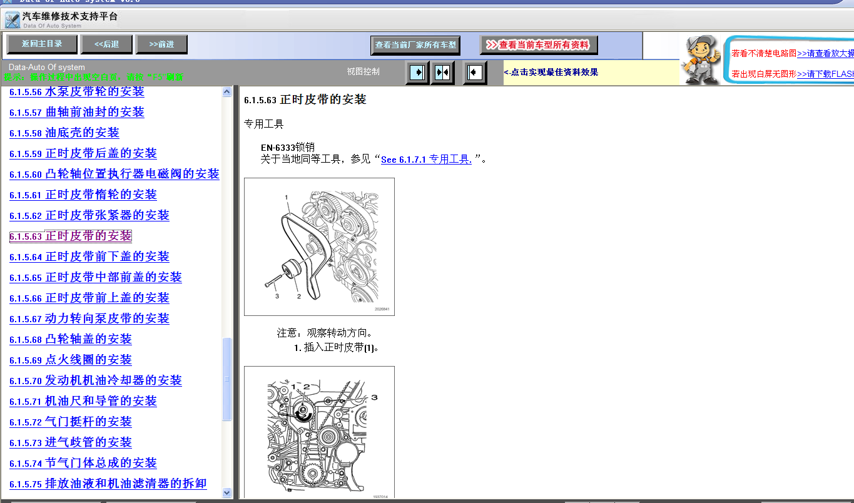Open 6.1.5.72 气门挺杆的安装
This screenshot has width=854, height=503.
click(71, 422)
